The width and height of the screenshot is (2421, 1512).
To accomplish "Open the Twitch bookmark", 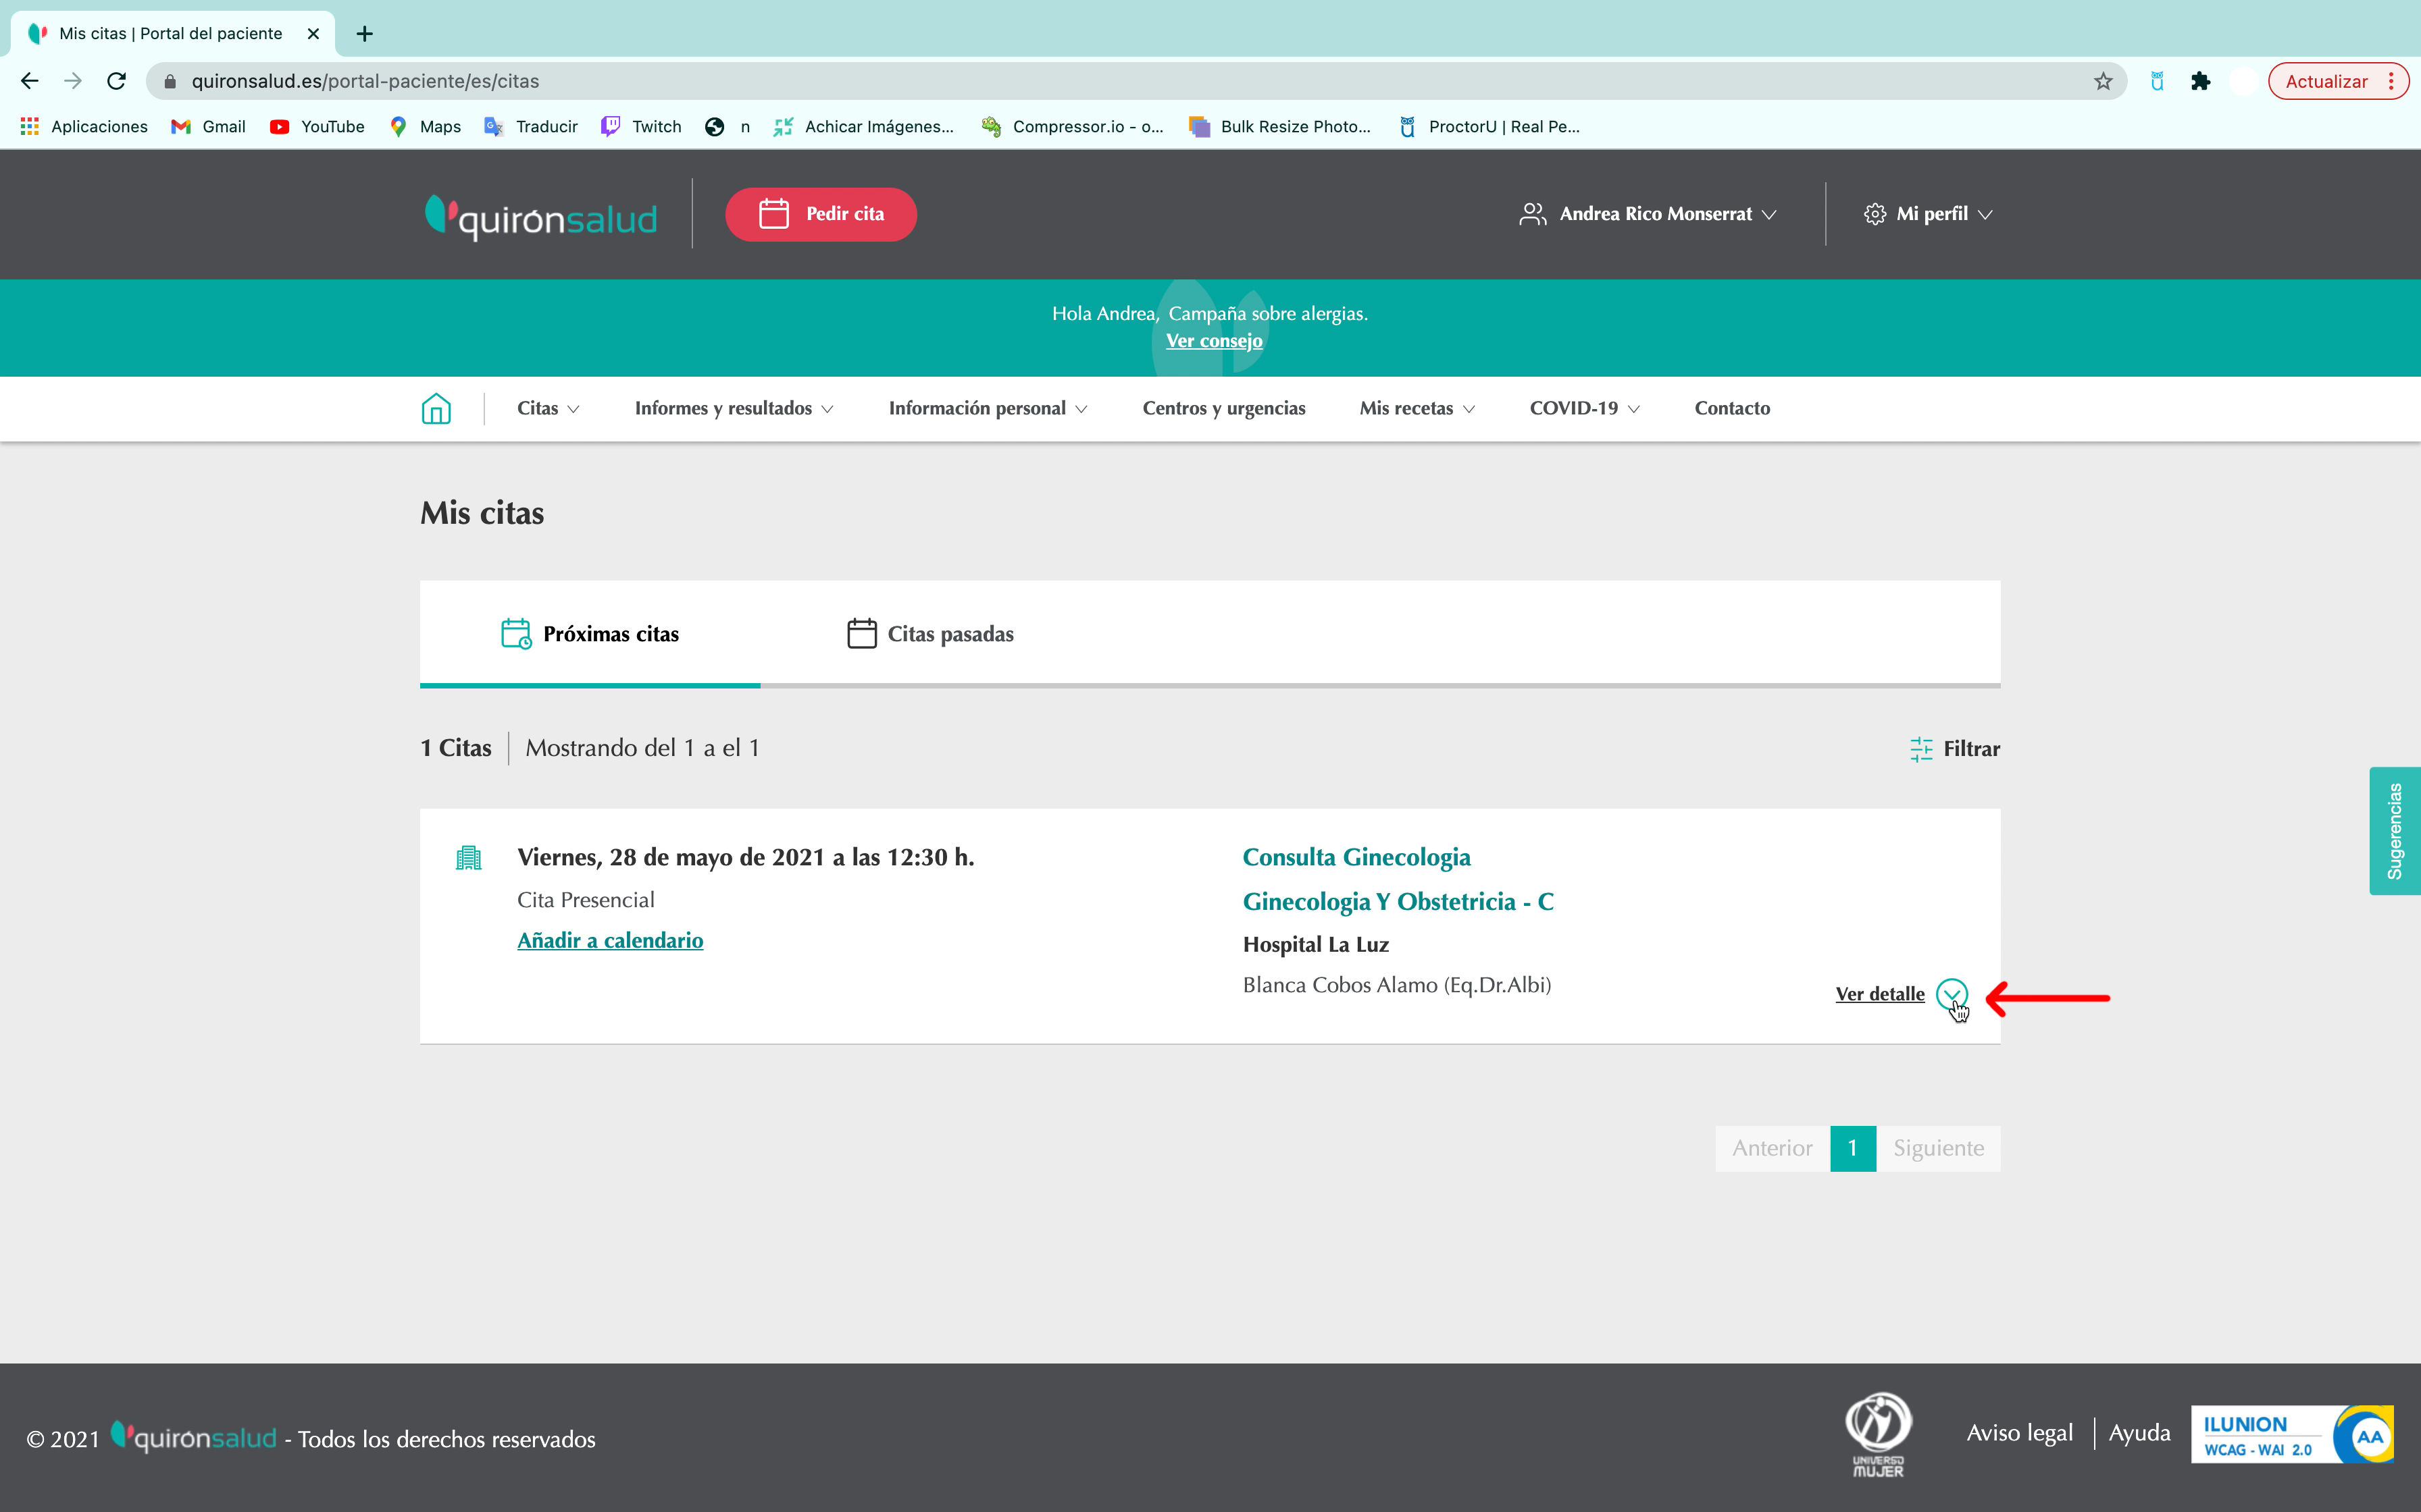I will tap(641, 127).
